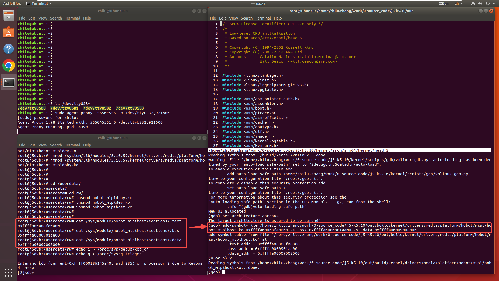Close the root@ubuntu terminal window
499x281 pixels.
[491, 11]
